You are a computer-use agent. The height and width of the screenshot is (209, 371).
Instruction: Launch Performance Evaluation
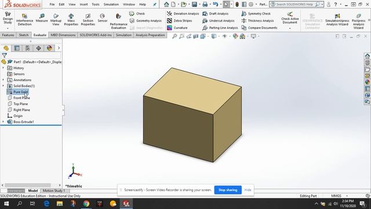coord(118,21)
